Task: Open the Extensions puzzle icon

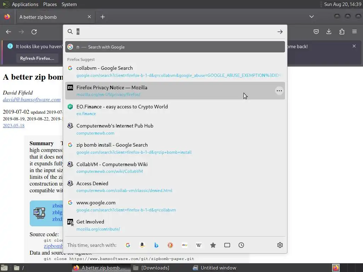Action: [x=342, y=32]
